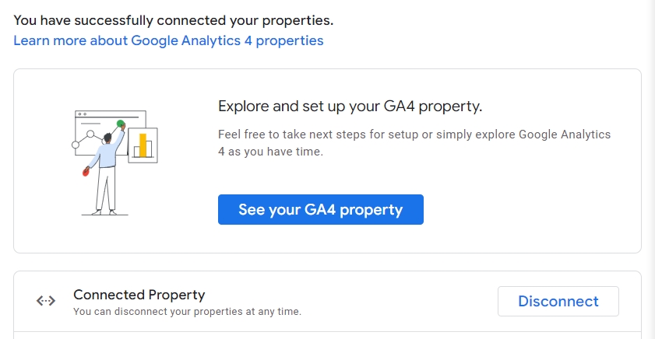Click the person's feet in the illustration

click(104, 211)
